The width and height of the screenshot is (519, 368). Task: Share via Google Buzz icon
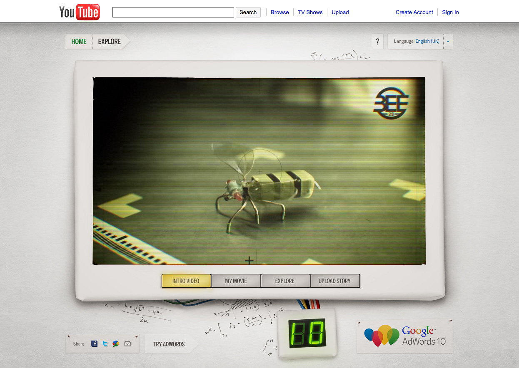116,343
